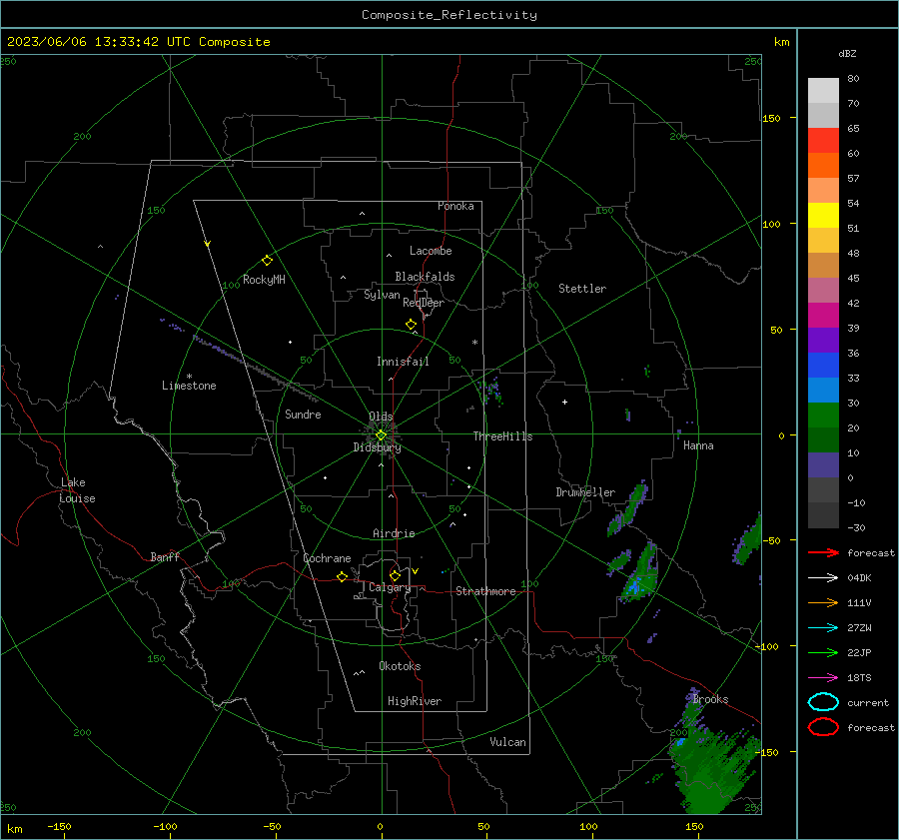This screenshot has width=899, height=840.
Task: Click the Airdrie town label
Action: tap(394, 533)
